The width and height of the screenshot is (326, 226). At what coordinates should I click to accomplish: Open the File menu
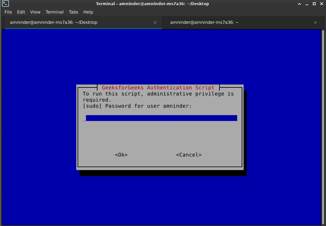pyautogui.click(x=8, y=12)
